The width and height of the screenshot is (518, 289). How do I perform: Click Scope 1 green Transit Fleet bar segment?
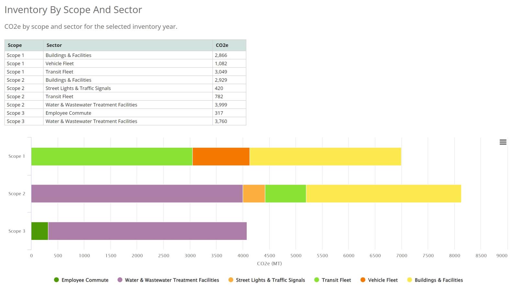click(x=112, y=156)
